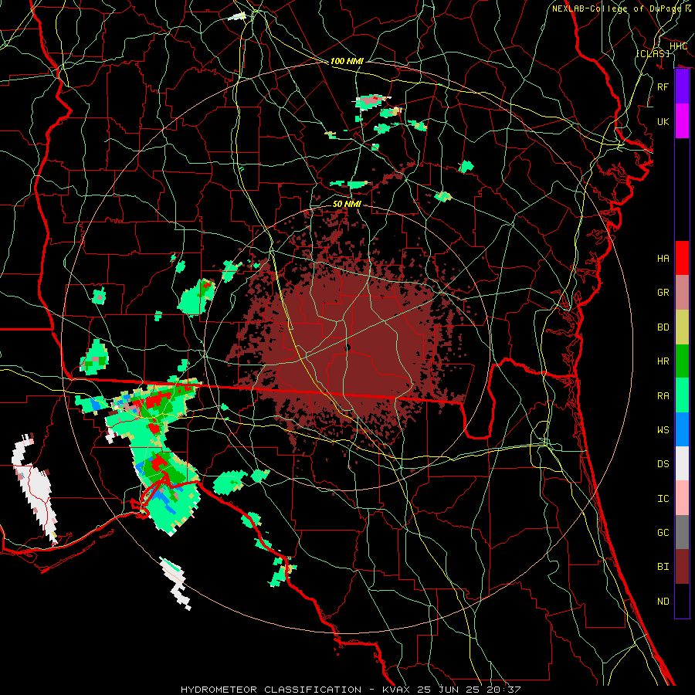Click the ND black legend swatch

682,601
